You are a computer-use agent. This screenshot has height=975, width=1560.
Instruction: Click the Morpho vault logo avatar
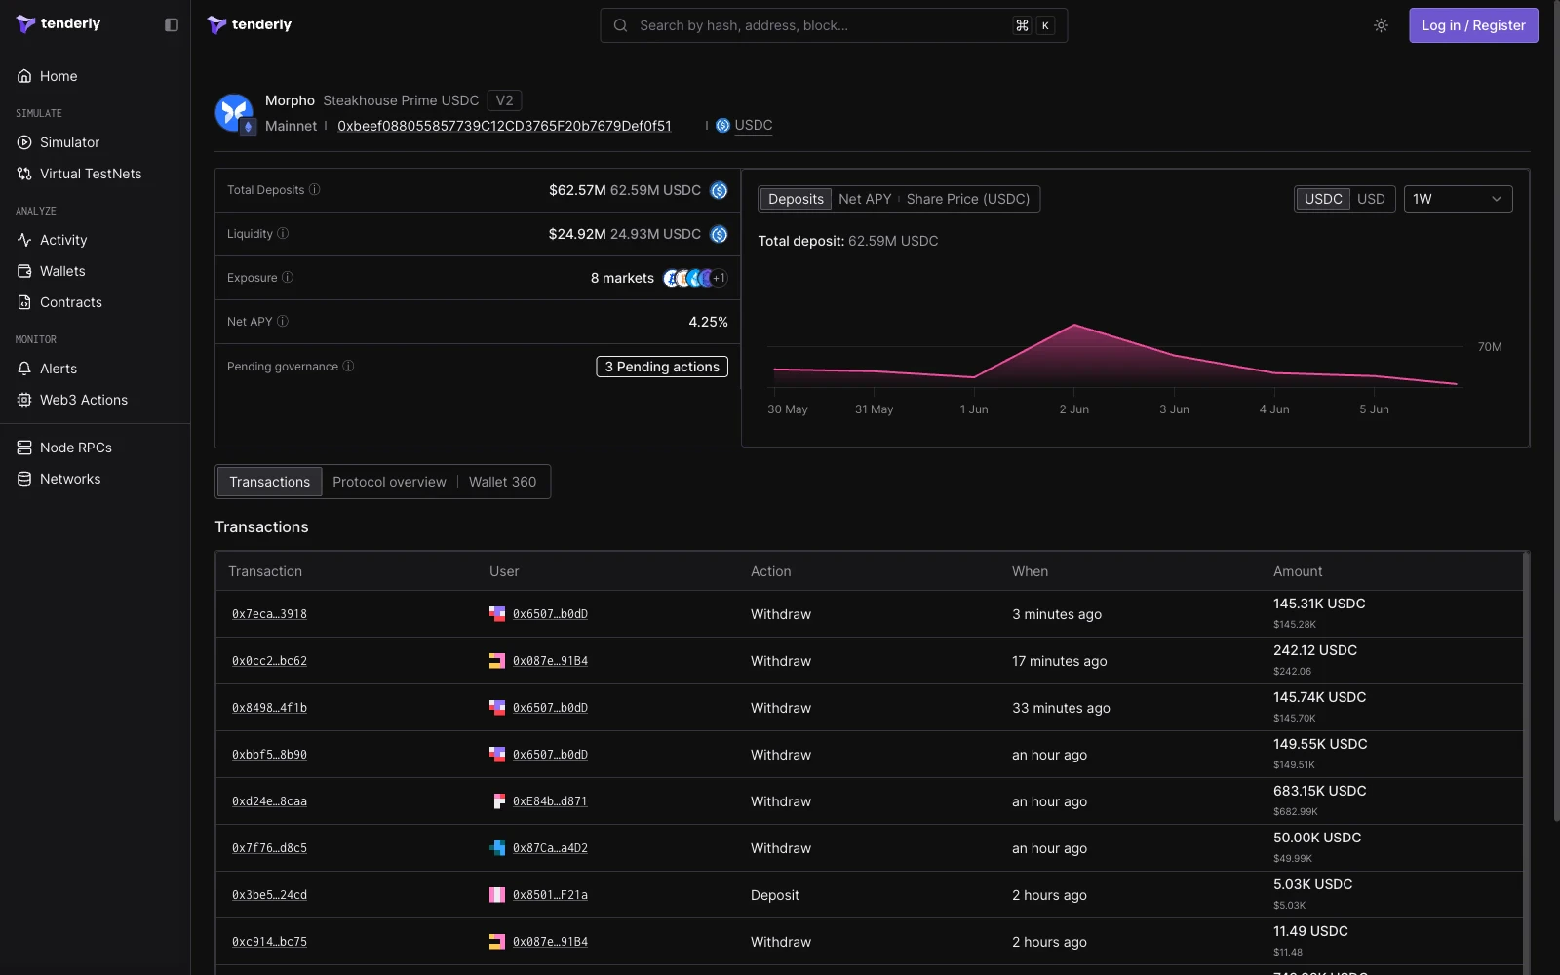point(234,113)
